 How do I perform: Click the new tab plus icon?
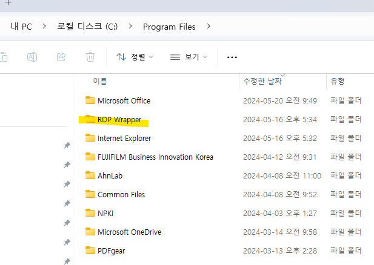(x=8, y=2)
